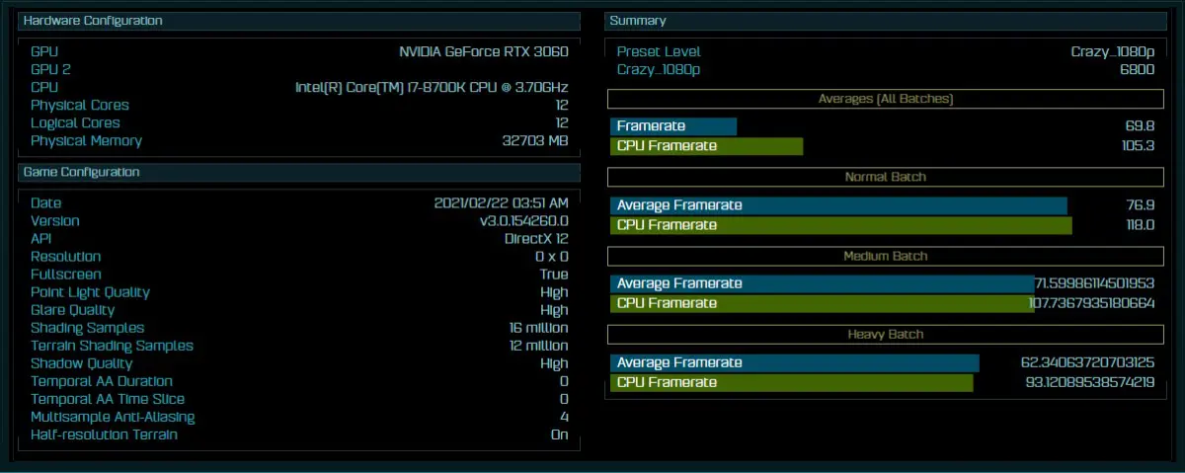This screenshot has height=473, width=1185.
Task: Select the CPU row with Intel Core i7-8700K
Action: 299,87
